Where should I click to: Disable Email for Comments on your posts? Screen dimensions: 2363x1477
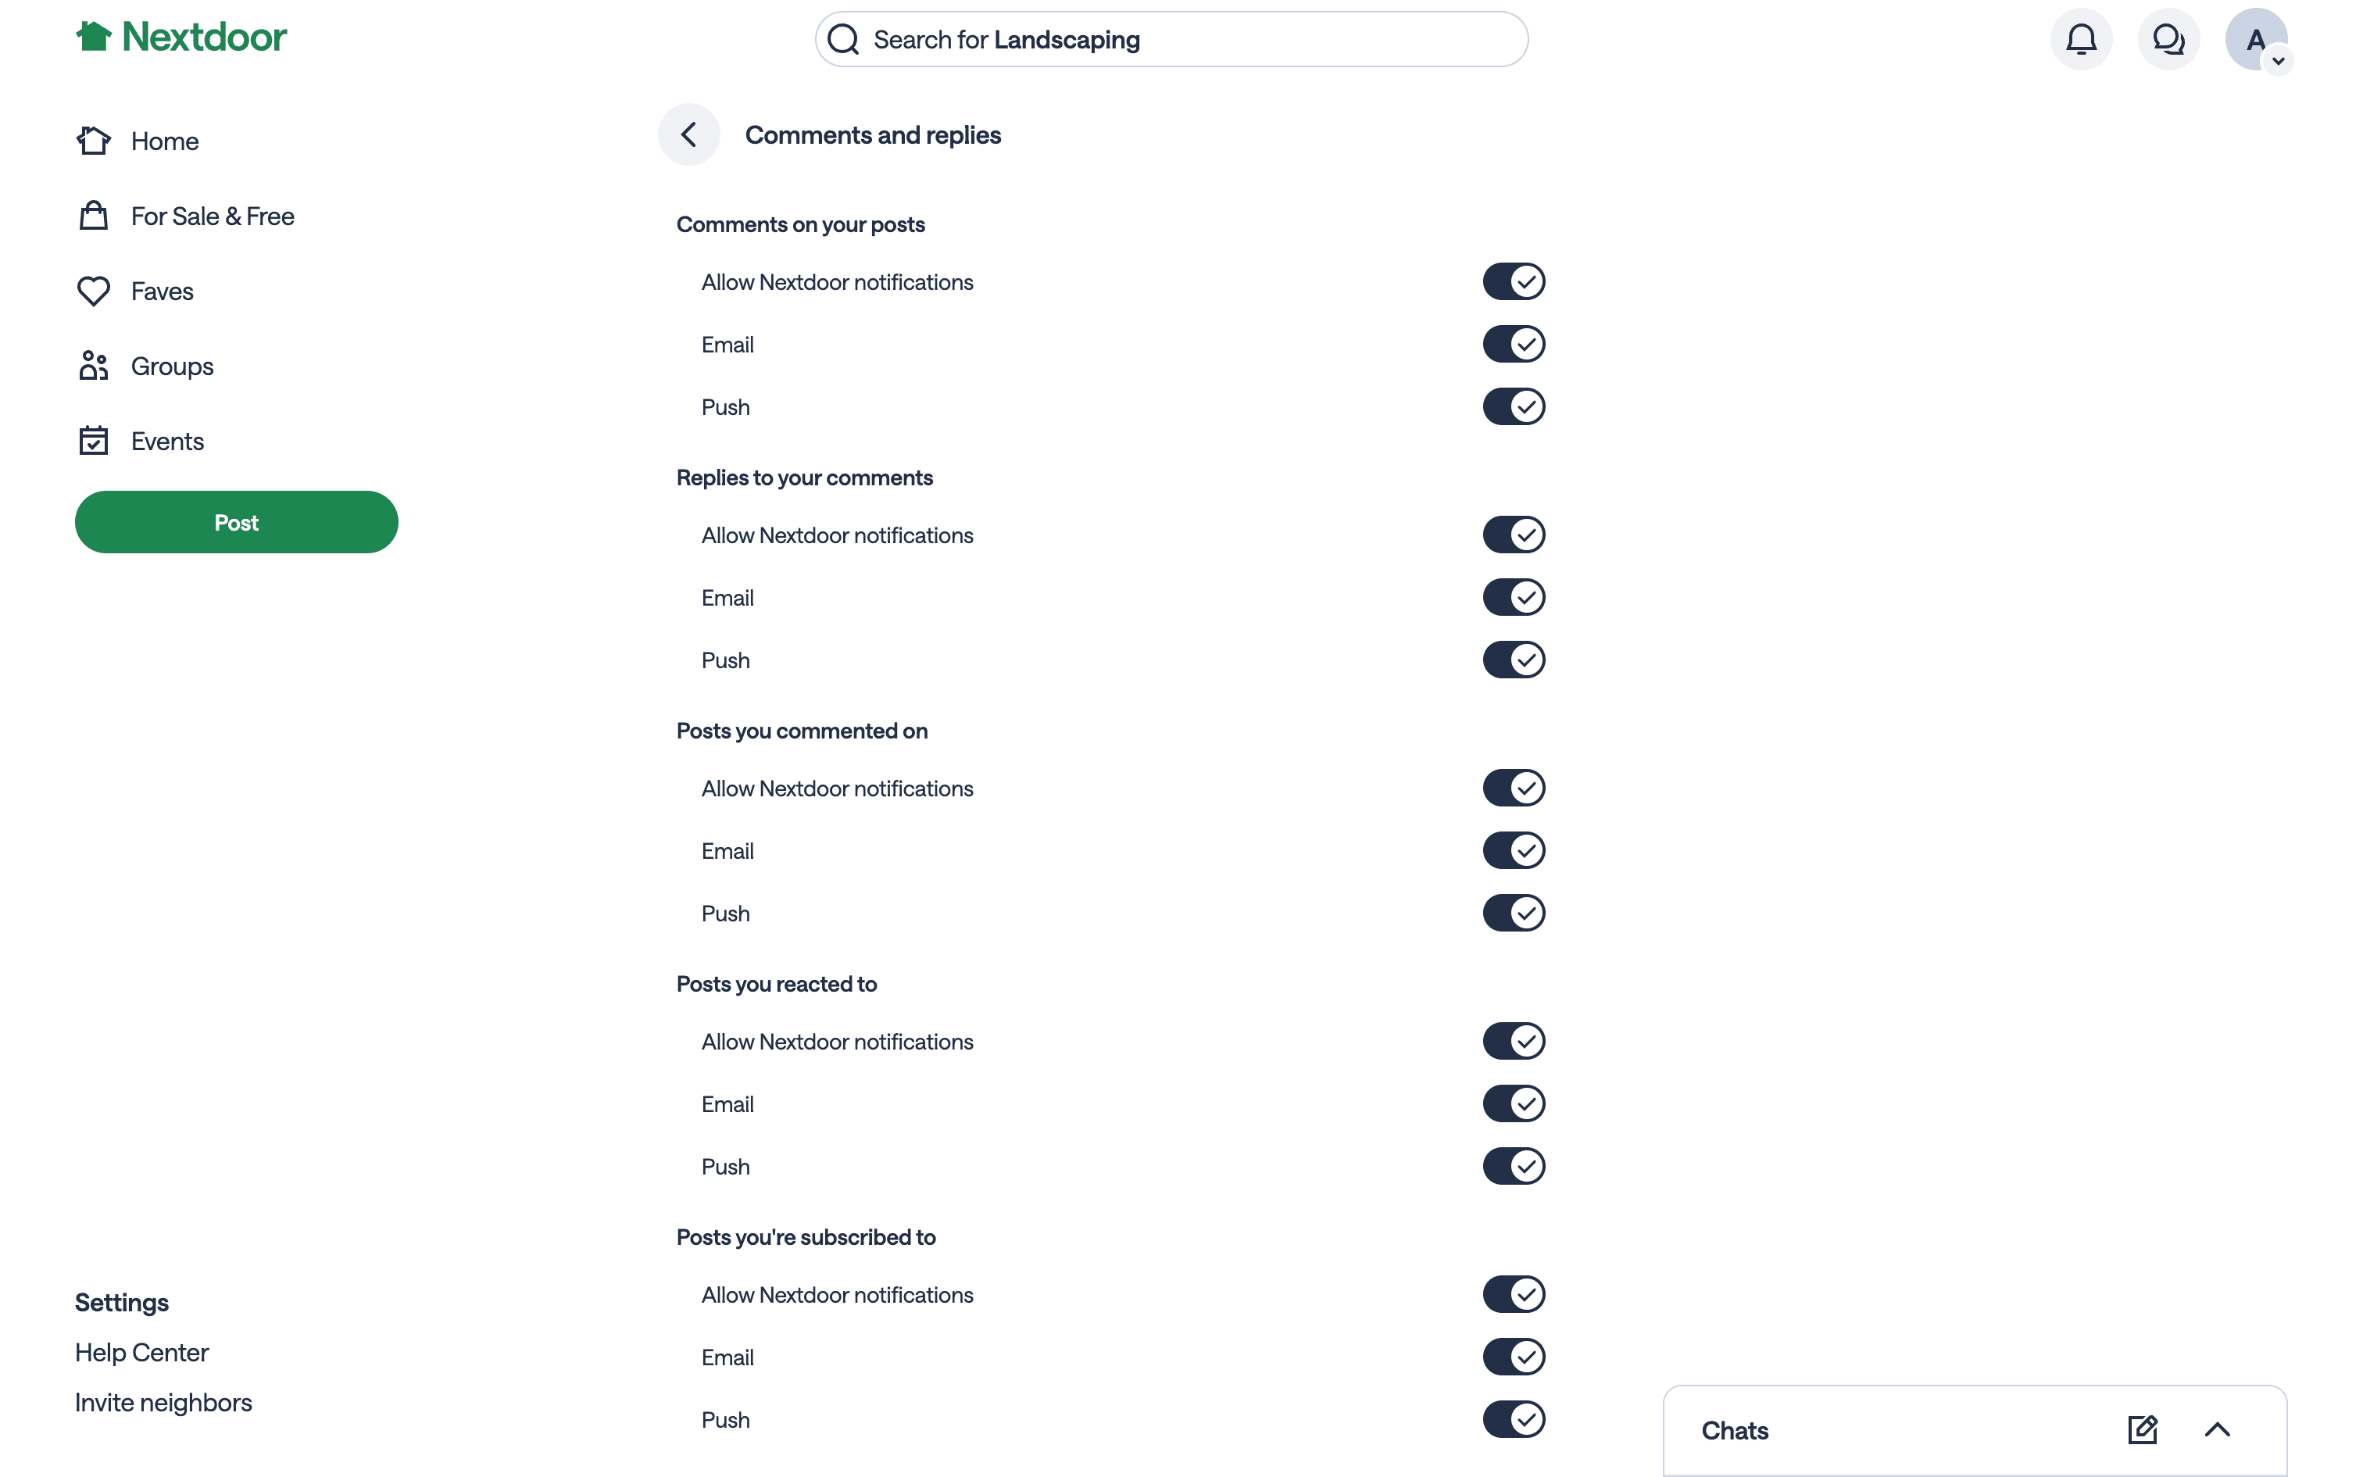pyautogui.click(x=1514, y=344)
